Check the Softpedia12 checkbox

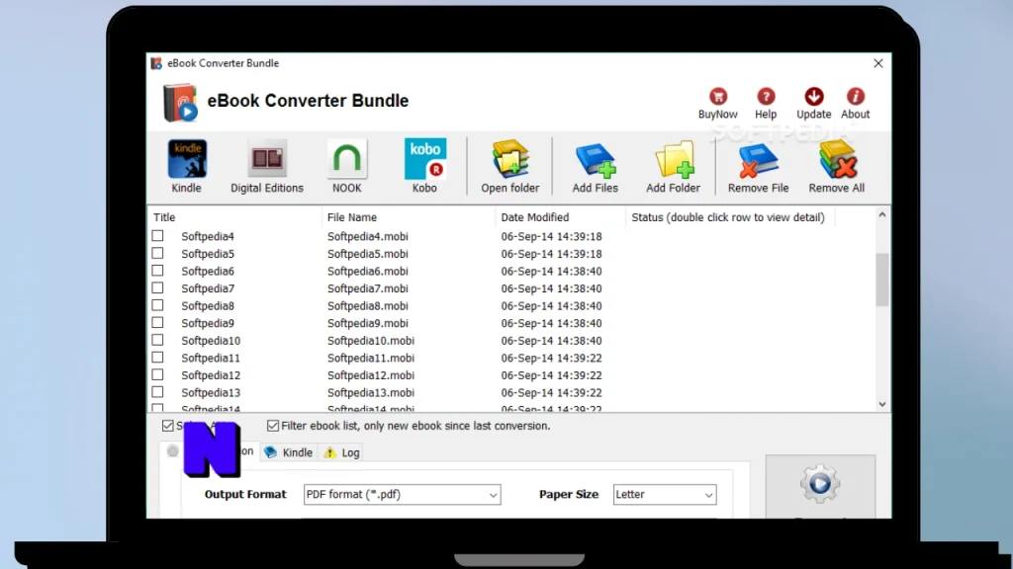point(157,375)
